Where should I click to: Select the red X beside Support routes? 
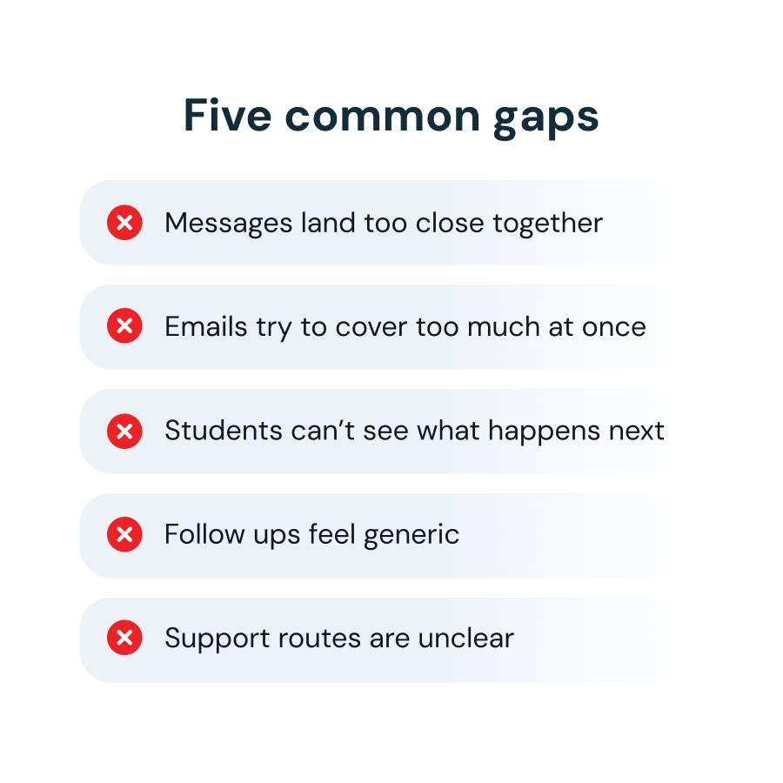coord(124,639)
